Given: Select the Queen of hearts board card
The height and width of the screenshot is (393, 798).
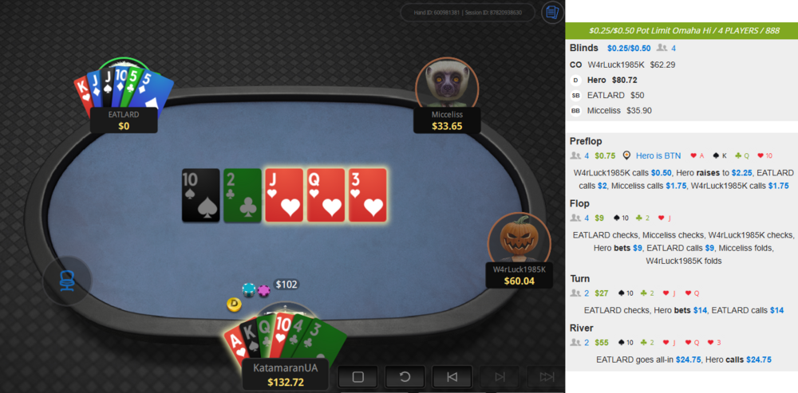Looking at the screenshot, I should pos(326,195).
